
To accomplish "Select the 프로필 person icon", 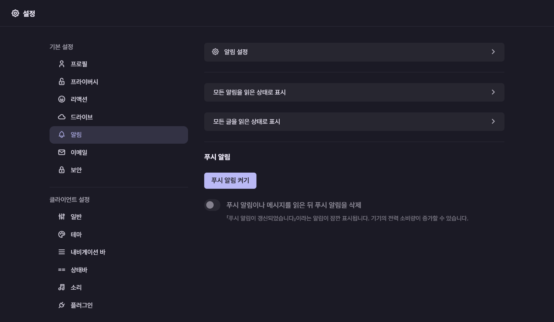I will coord(61,64).
